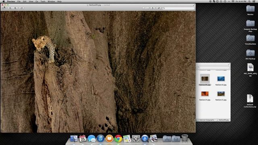The height and width of the screenshot is (145, 258).
Task: Open the Help menu
Action: coord(59,1)
